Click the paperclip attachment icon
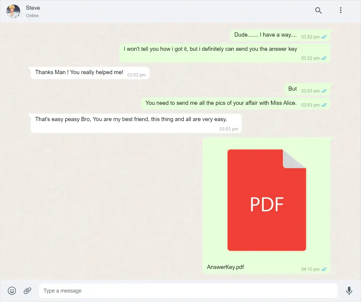Screen dimensions: 361x302 coord(27,291)
